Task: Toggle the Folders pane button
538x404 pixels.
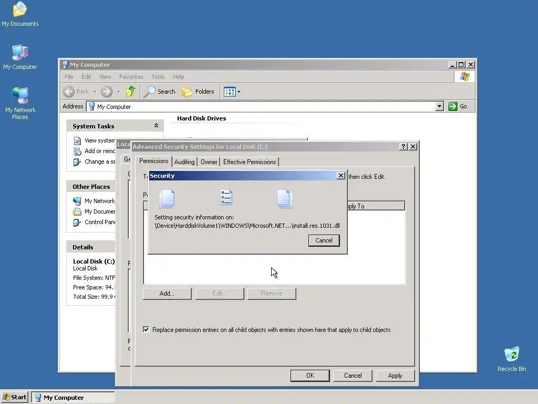Action: pos(198,92)
